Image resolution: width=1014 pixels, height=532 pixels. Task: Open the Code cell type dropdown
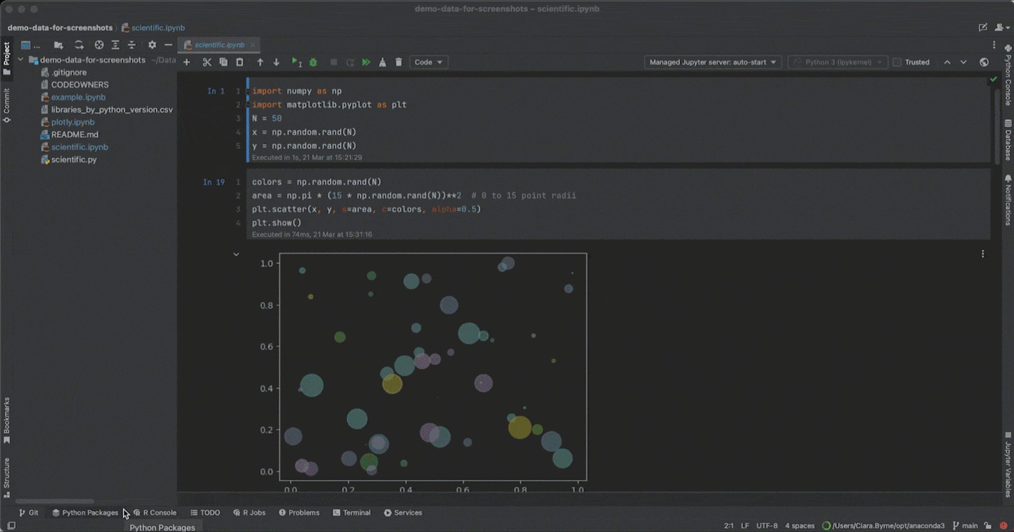tap(428, 63)
